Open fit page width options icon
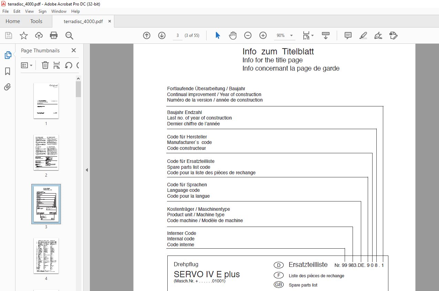Screen dimensions: 439x291 click(x=308, y=35)
